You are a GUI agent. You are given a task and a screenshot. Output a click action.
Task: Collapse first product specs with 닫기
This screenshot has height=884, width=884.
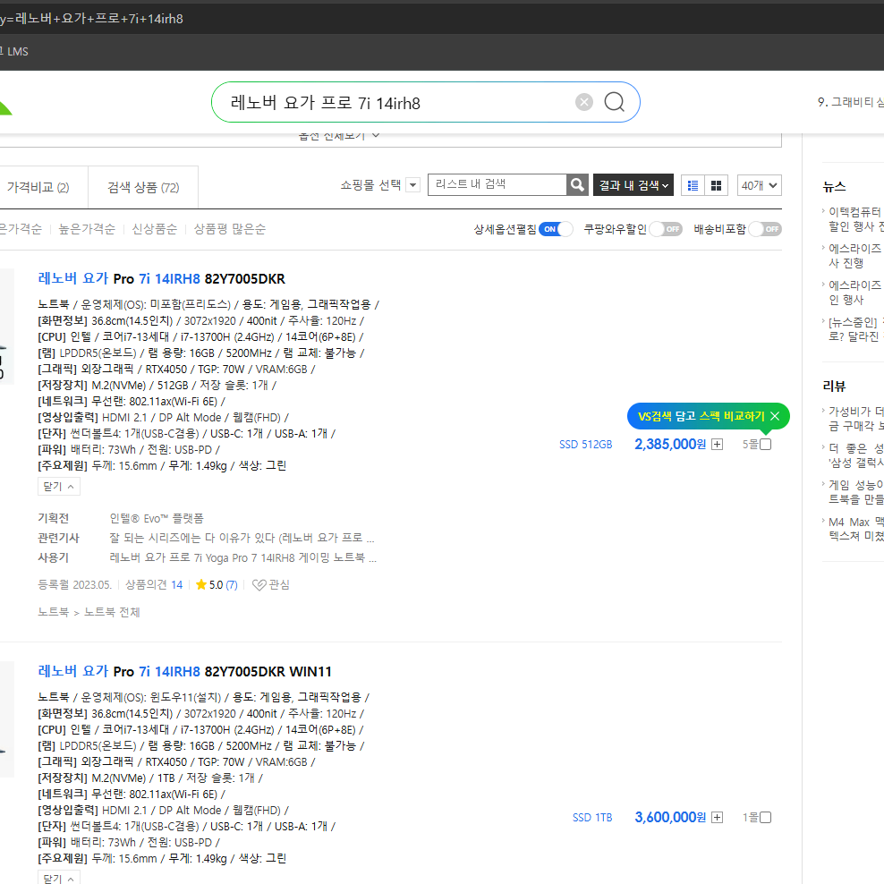point(59,486)
